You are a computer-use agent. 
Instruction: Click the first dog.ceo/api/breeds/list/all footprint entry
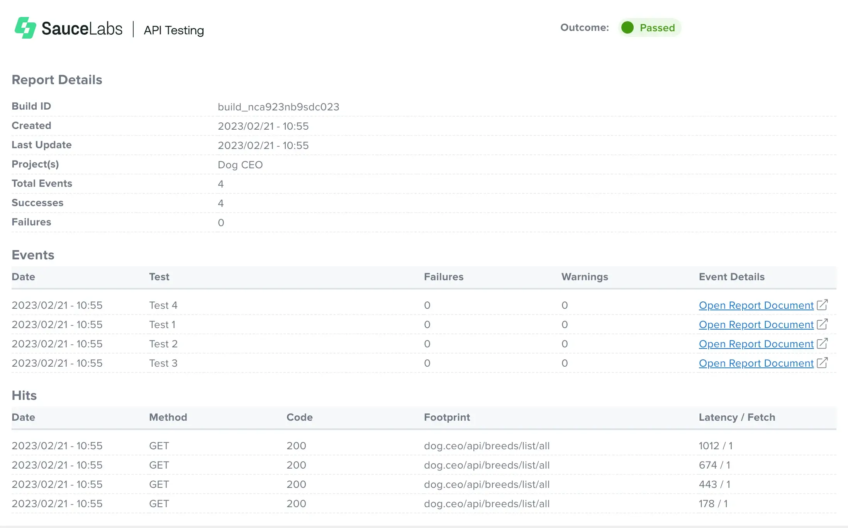pos(487,445)
